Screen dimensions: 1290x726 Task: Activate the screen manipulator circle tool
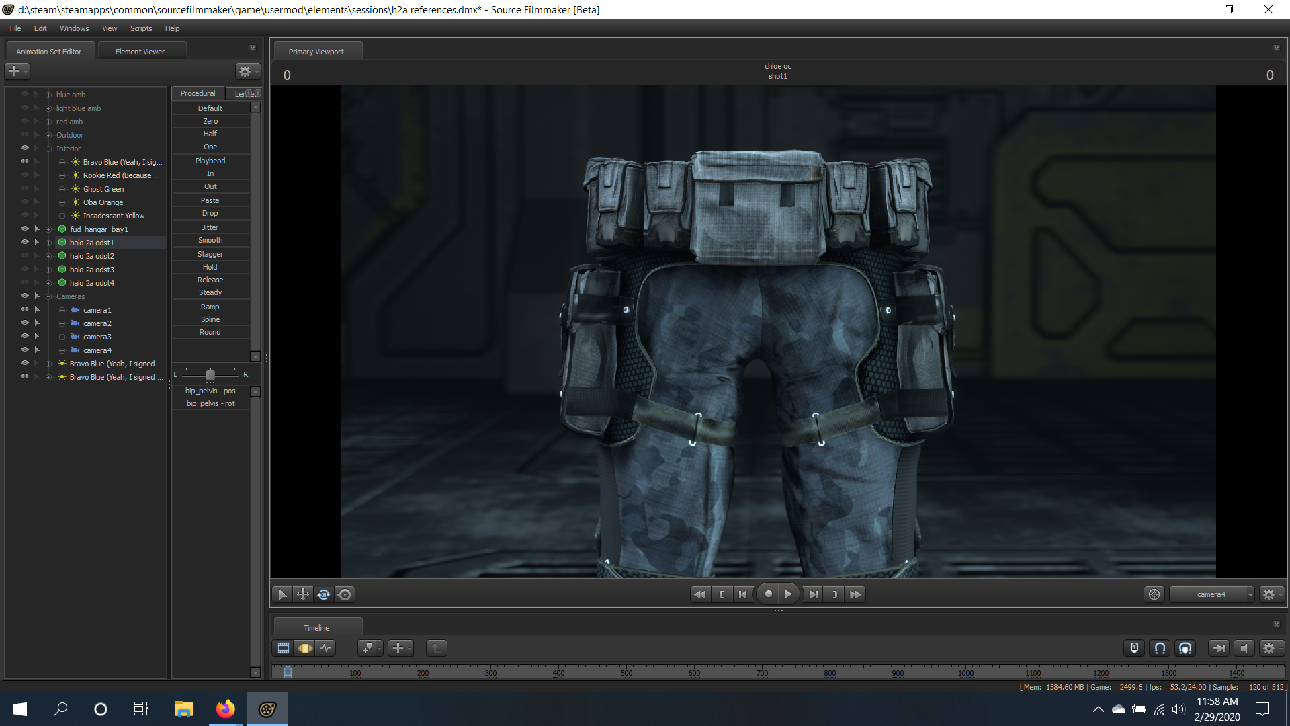345,594
